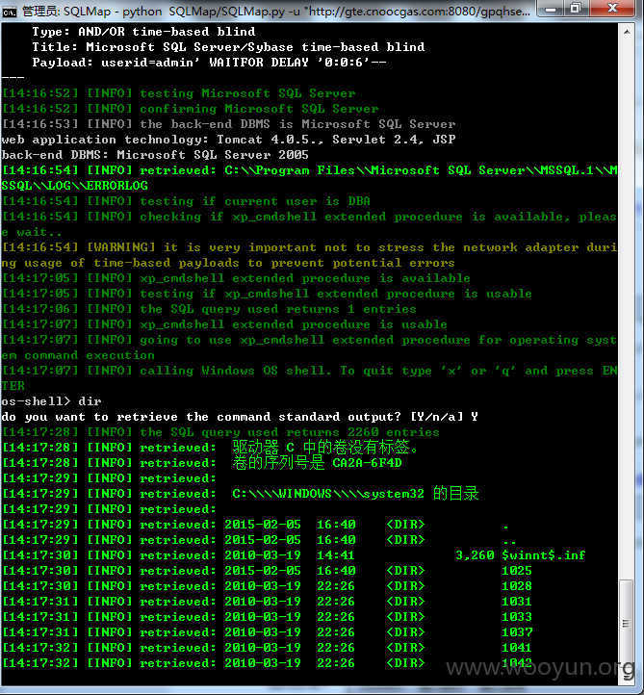Maximize the SQLMap console window
The image size is (644, 695).
576,9
